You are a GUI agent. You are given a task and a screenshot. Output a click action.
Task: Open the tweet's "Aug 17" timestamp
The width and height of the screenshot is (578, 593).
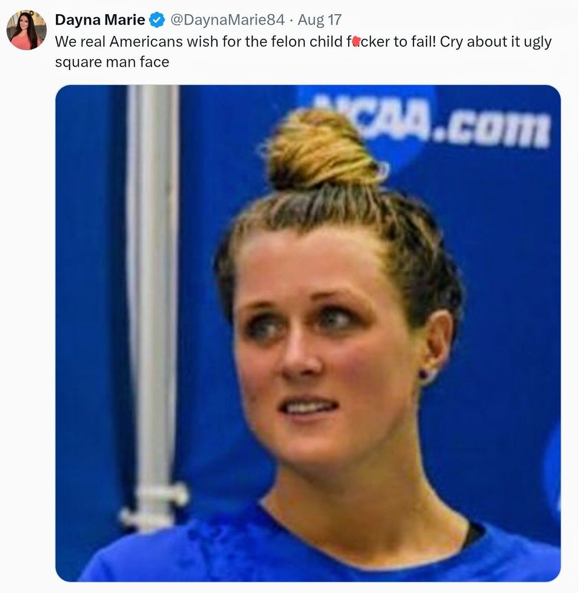(320, 20)
